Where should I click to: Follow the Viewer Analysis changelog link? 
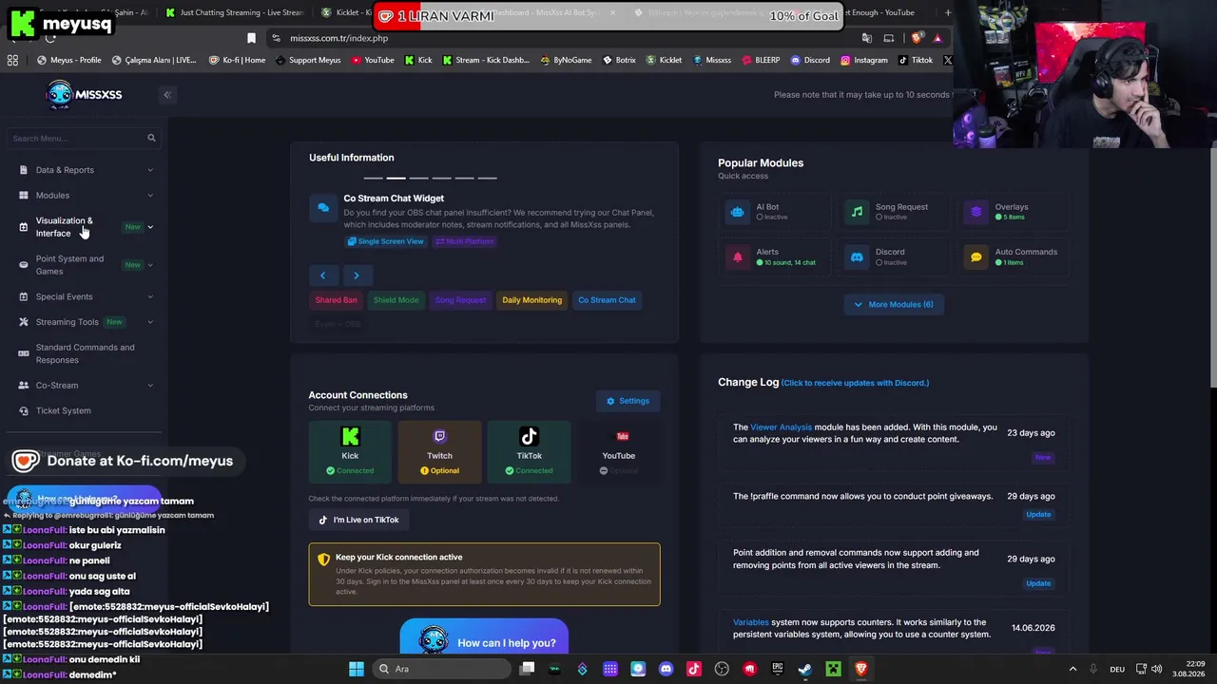[782, 427]
